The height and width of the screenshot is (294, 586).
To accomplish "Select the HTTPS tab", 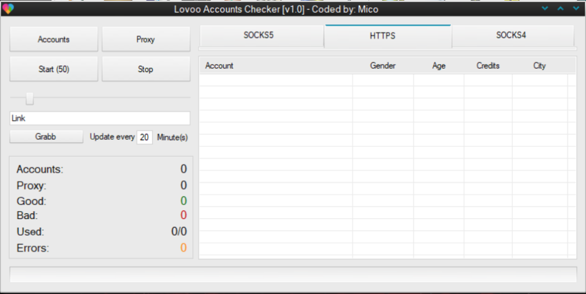I will point(388,36).
